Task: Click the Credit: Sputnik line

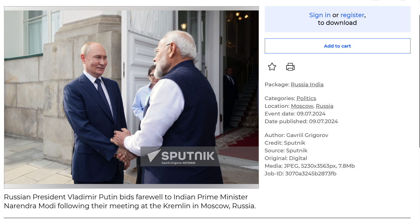Action: [x=285, y=143]
